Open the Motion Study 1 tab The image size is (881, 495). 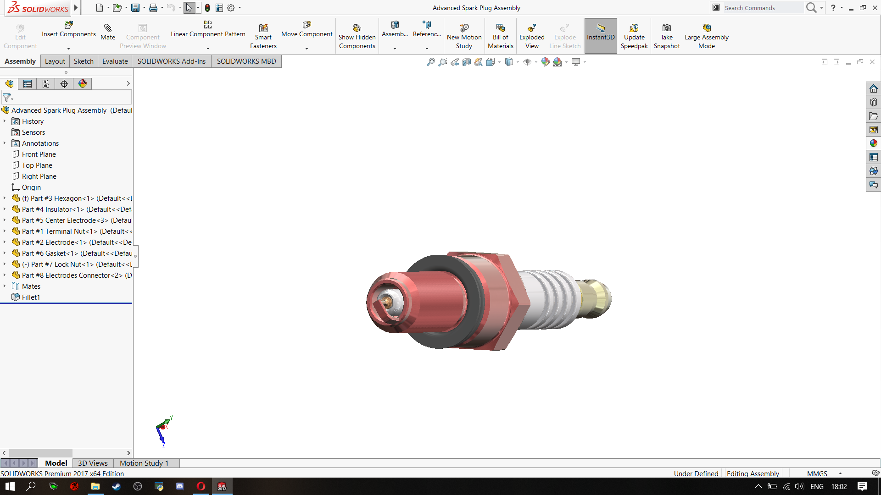click(x=144, y=463)
